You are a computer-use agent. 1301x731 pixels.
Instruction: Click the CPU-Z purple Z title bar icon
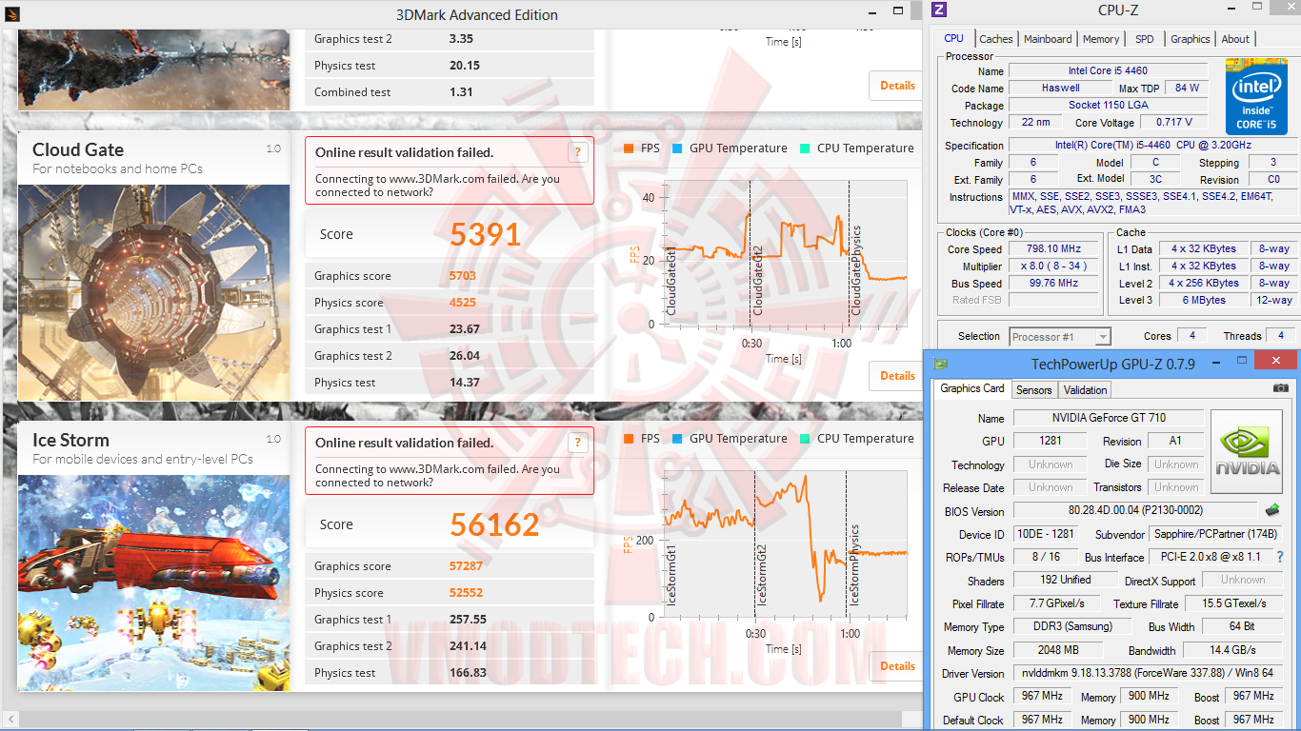coord(939,10)
